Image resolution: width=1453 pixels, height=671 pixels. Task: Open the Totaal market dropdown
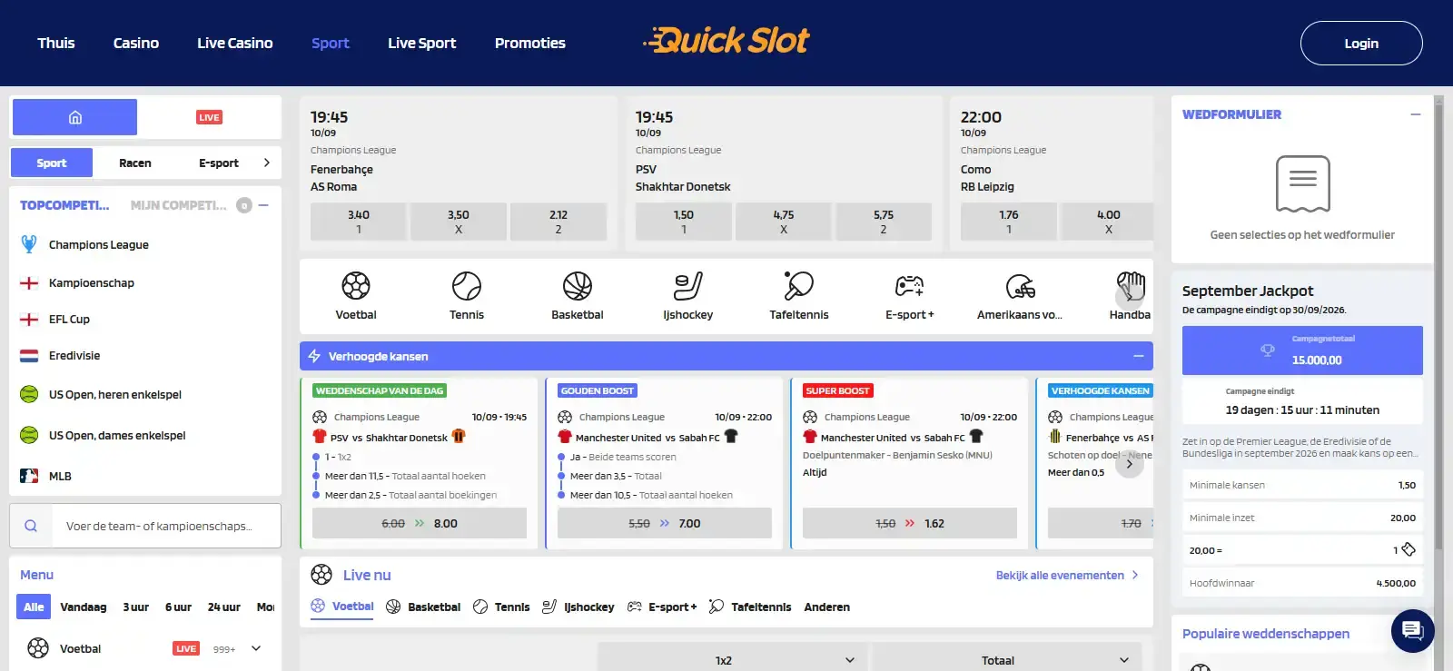click(x=1007, y=660)
